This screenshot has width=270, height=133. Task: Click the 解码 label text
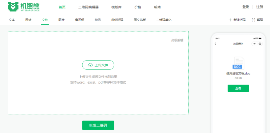[x=260, y=20]
